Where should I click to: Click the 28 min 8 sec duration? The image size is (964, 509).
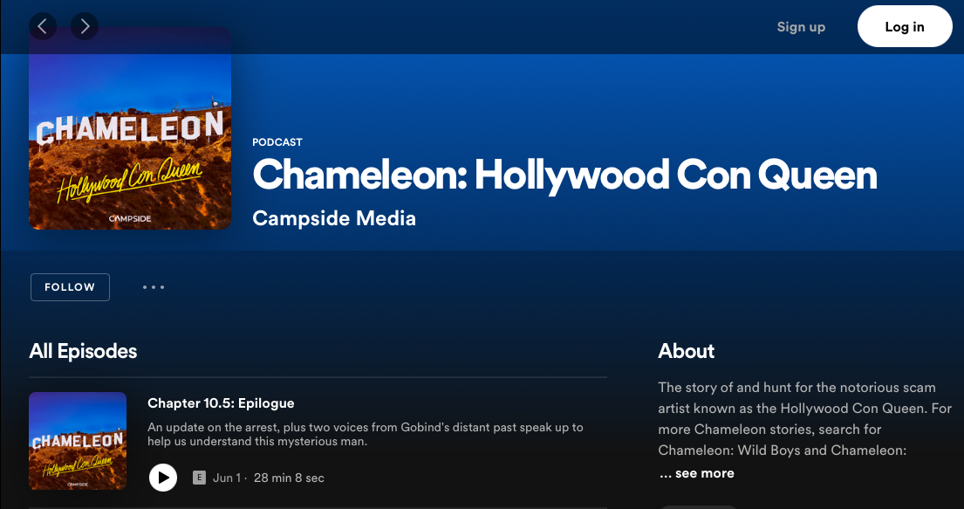[x=289, y=478]
